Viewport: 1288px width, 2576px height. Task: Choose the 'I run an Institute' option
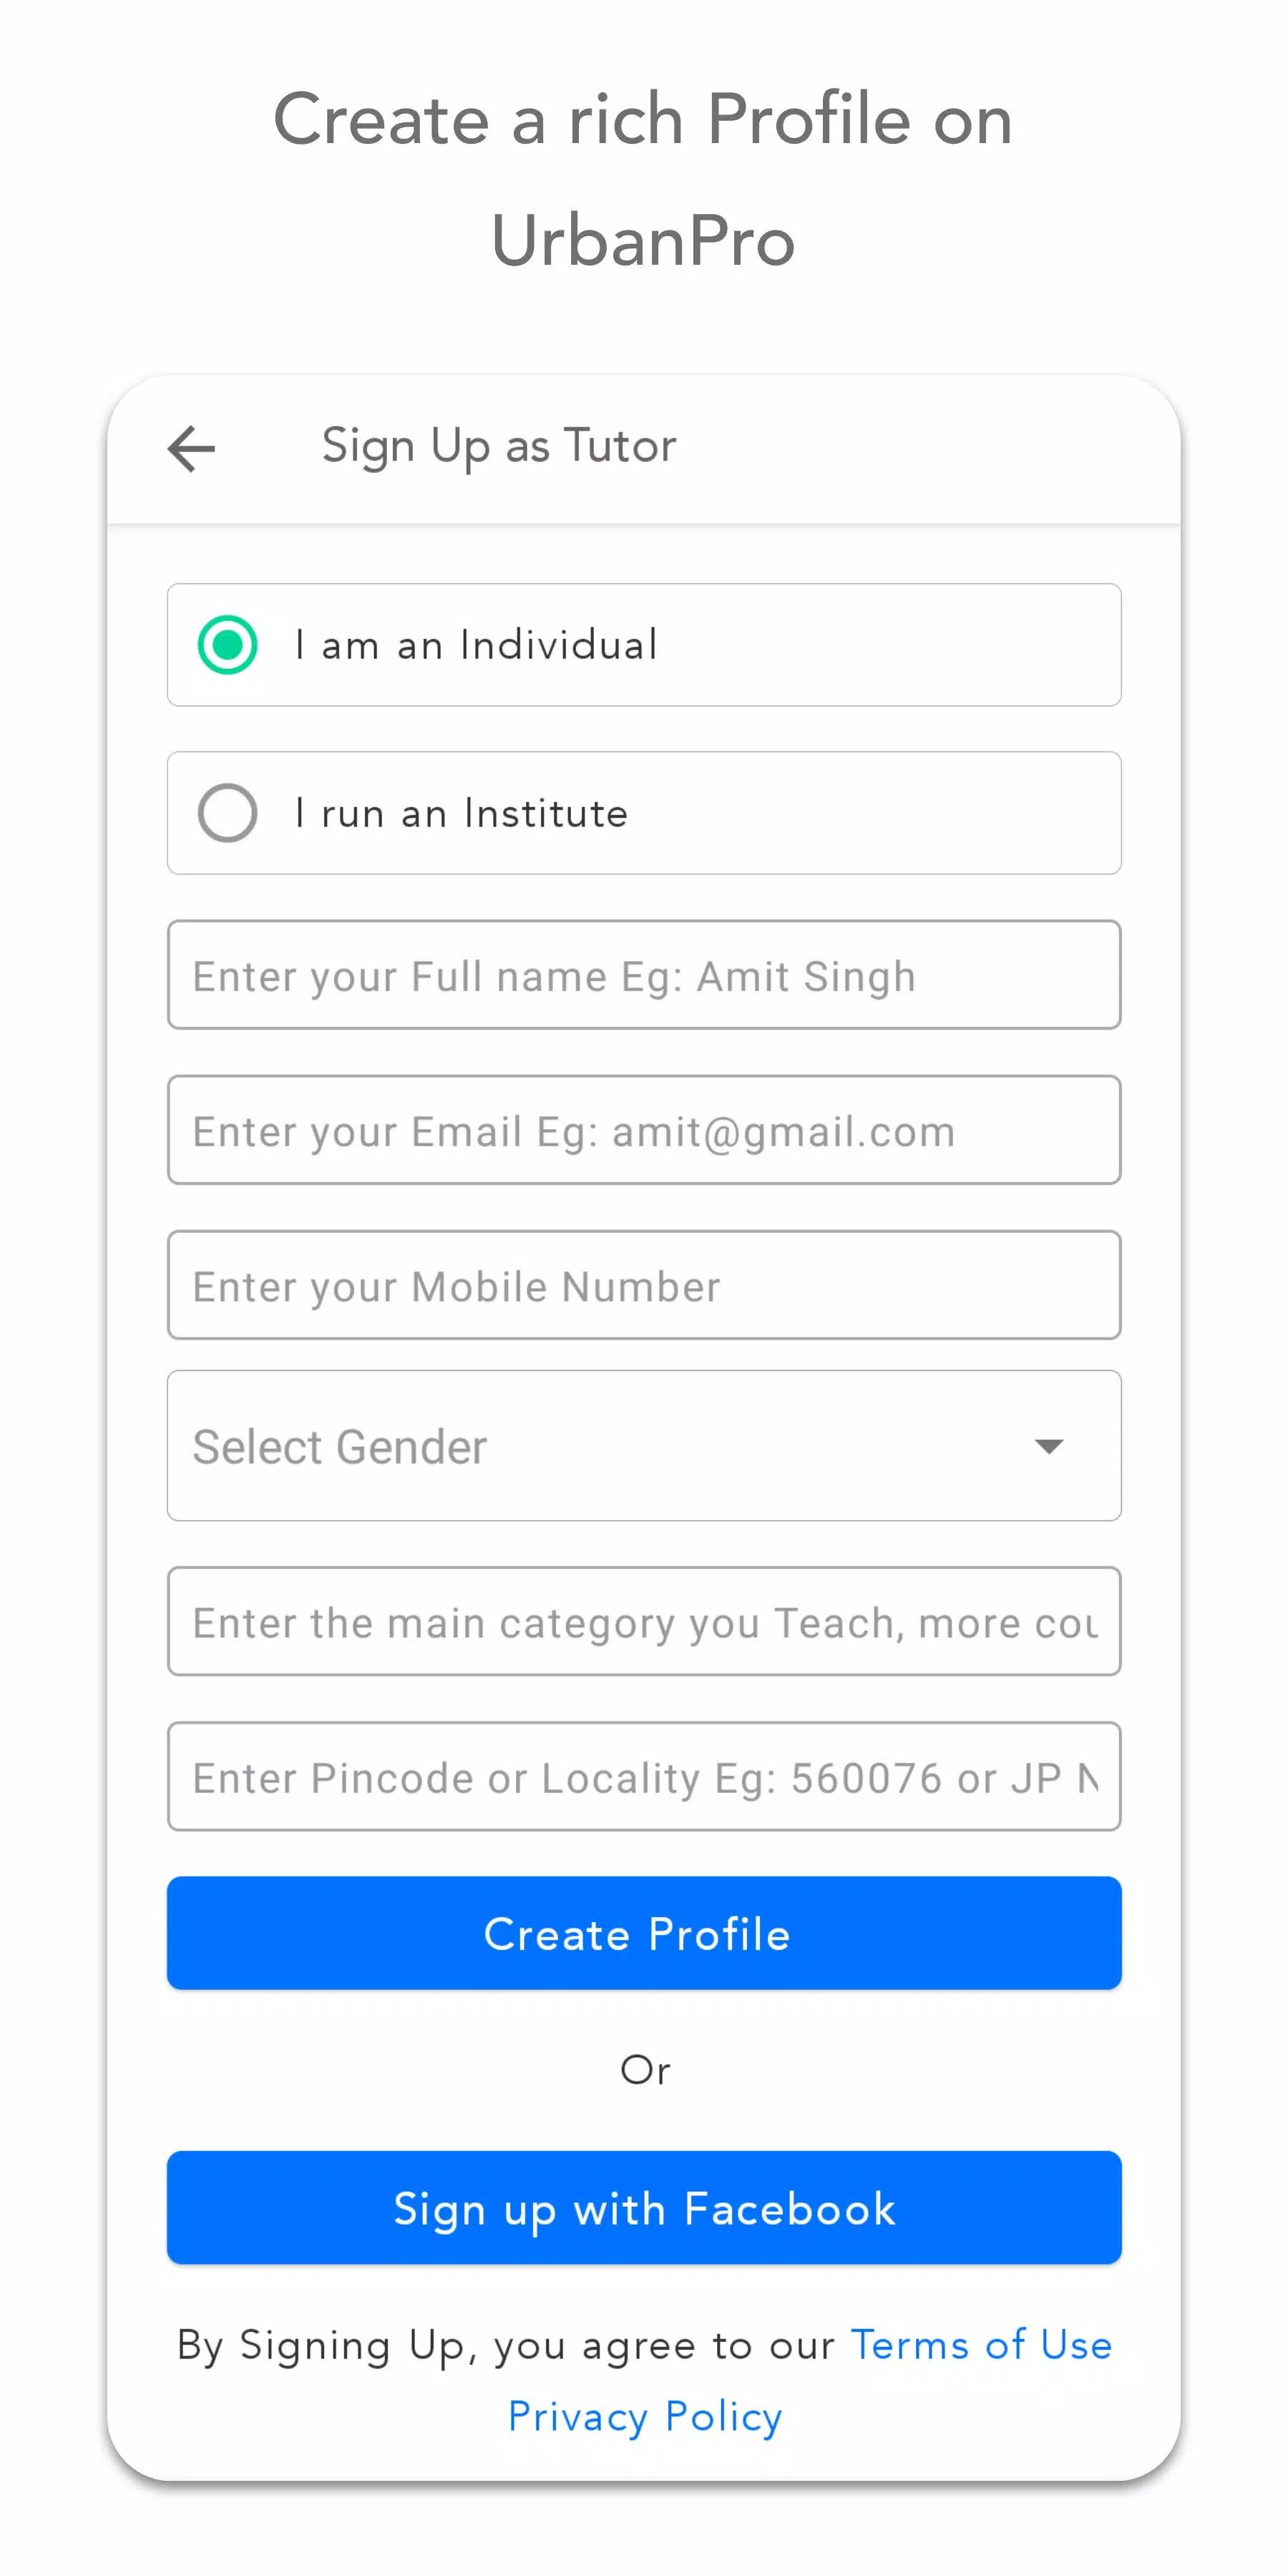(x=645, y=813)
